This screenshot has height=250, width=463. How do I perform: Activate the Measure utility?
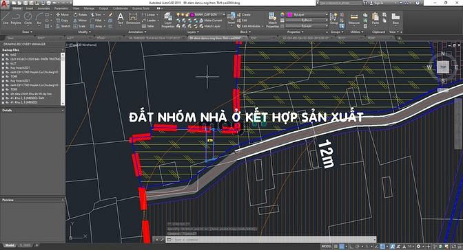coord(353,19)
